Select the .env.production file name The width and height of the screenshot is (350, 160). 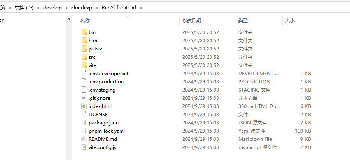point(106,82)
